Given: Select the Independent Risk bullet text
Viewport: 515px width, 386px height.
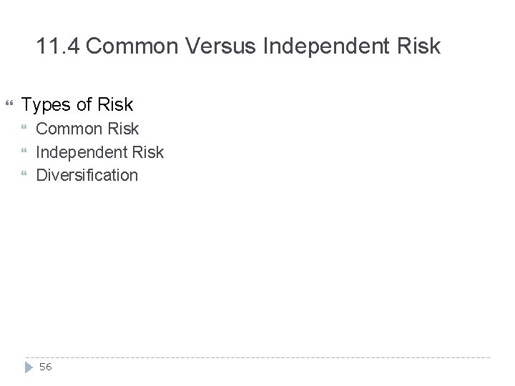Looking at the screenshot, I should pyautogui.click(x=99, y=152).
